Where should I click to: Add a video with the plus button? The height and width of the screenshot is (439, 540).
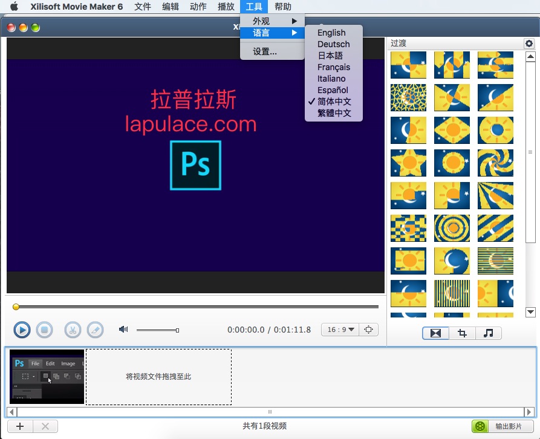click(x=20, y=426)
